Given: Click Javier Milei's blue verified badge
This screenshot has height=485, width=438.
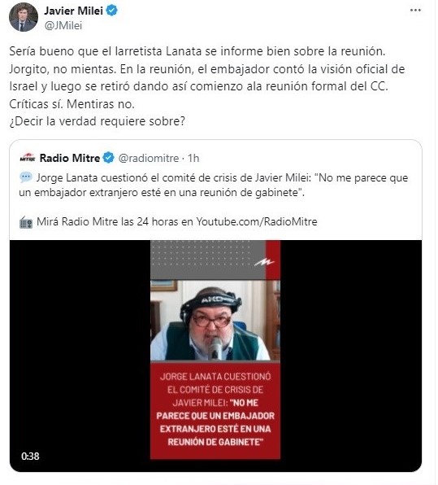Looking at the screenshot, I should coord(112,11).
